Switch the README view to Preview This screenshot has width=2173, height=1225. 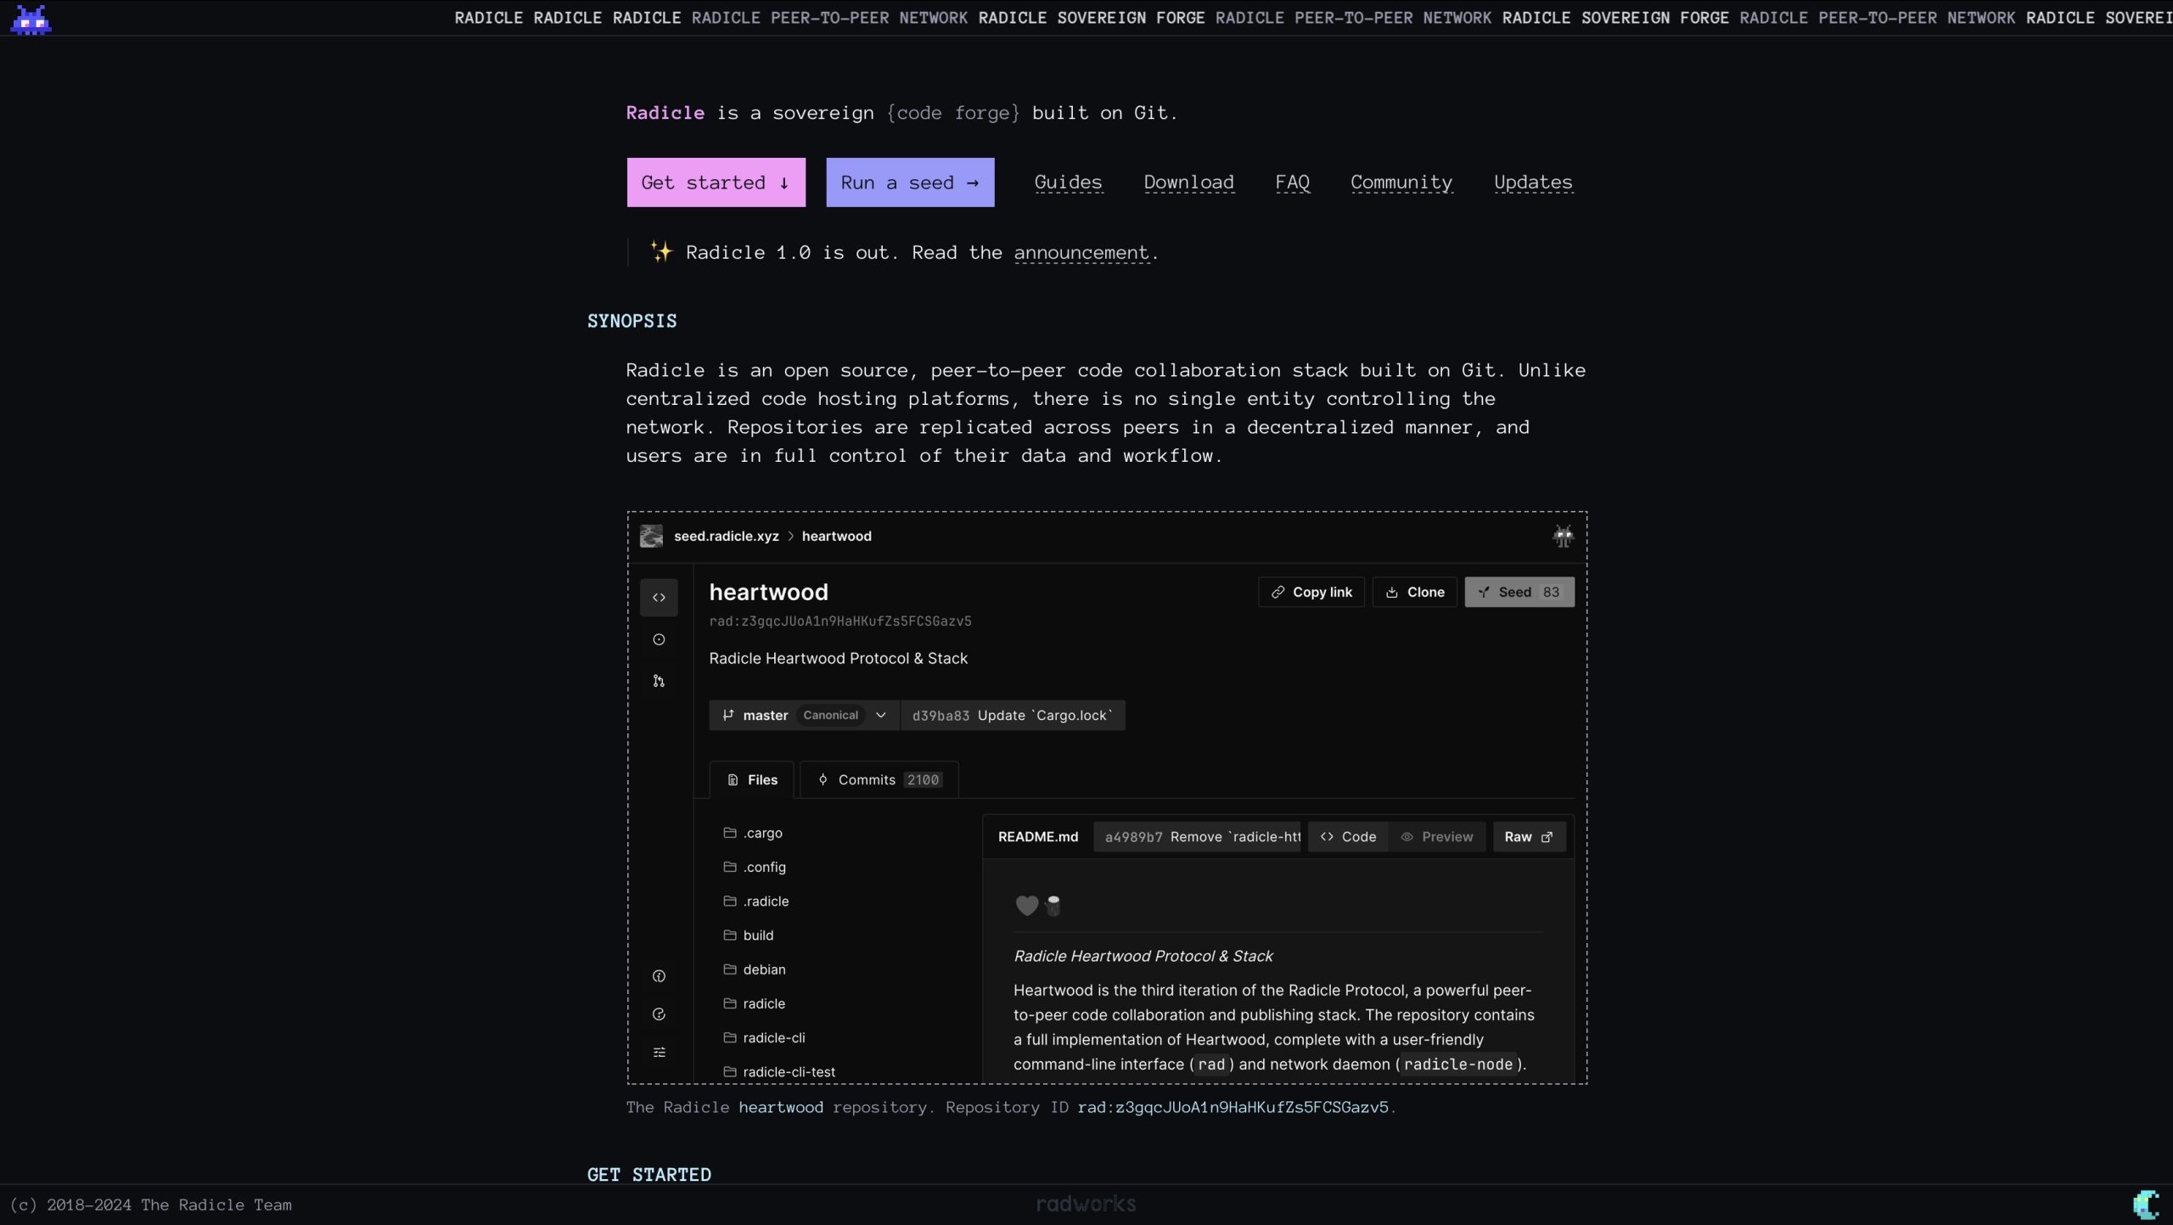pos(1437,837)
